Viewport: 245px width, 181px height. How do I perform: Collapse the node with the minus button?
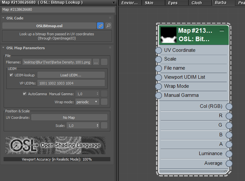tap(222, 31)
